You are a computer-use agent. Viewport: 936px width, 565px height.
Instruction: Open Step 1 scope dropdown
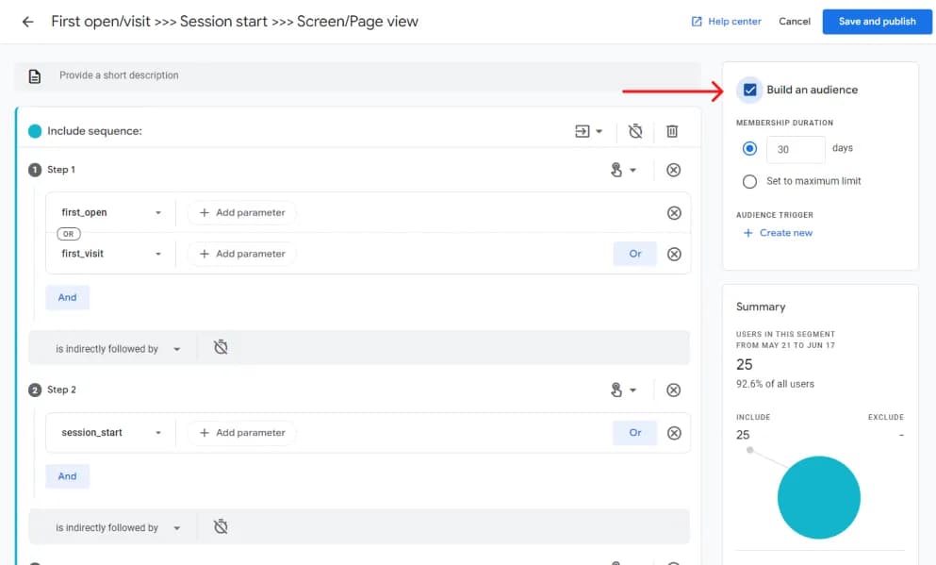(x=623, y=170)
